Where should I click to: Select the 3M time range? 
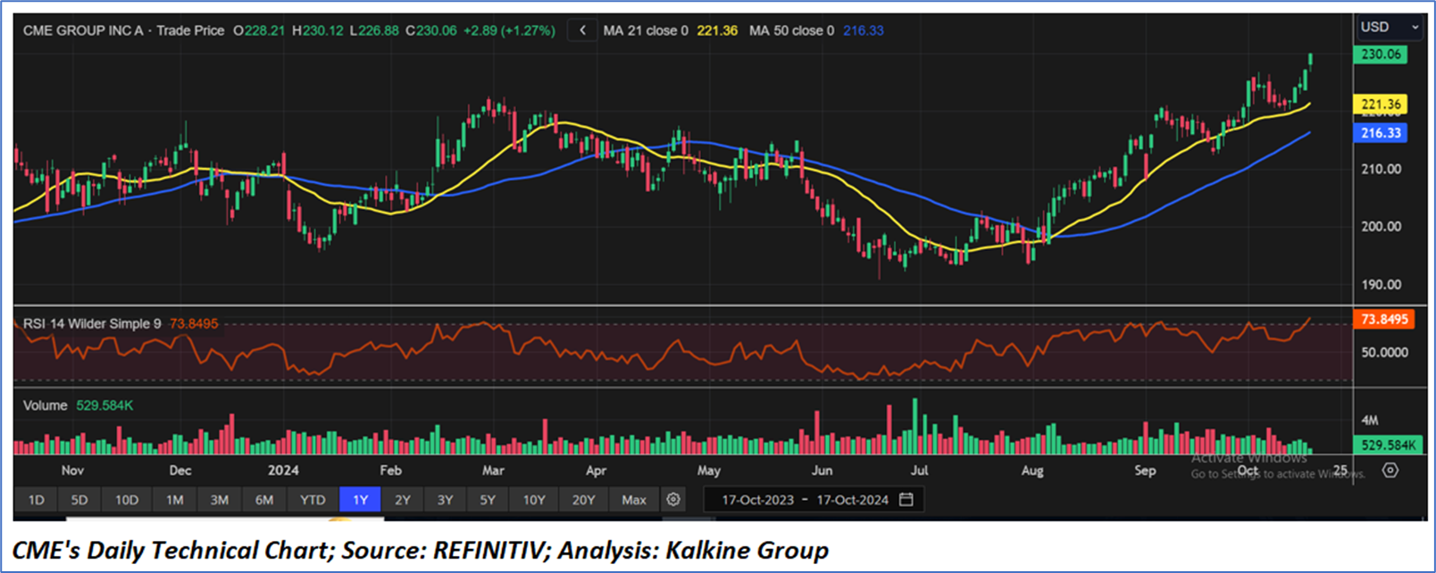[220, 500]
